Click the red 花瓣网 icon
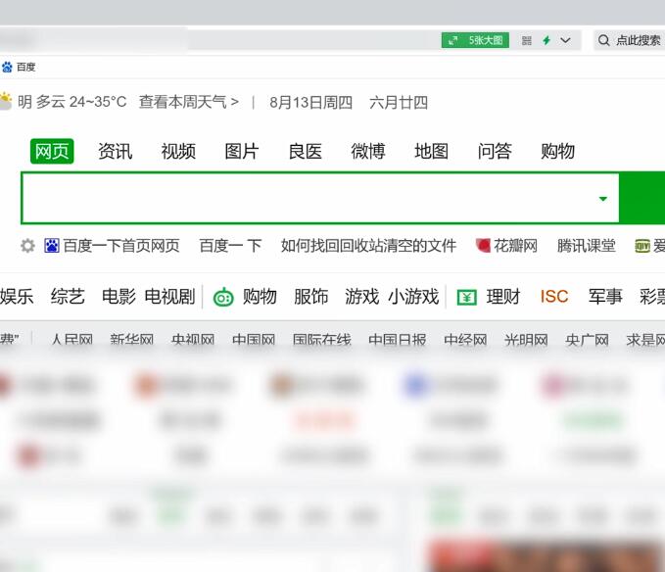The image size is (665, 572). click(483, 245)
